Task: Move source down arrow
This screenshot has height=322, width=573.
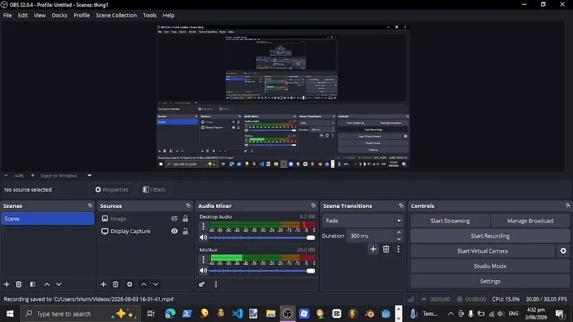Action: point(156,284)
